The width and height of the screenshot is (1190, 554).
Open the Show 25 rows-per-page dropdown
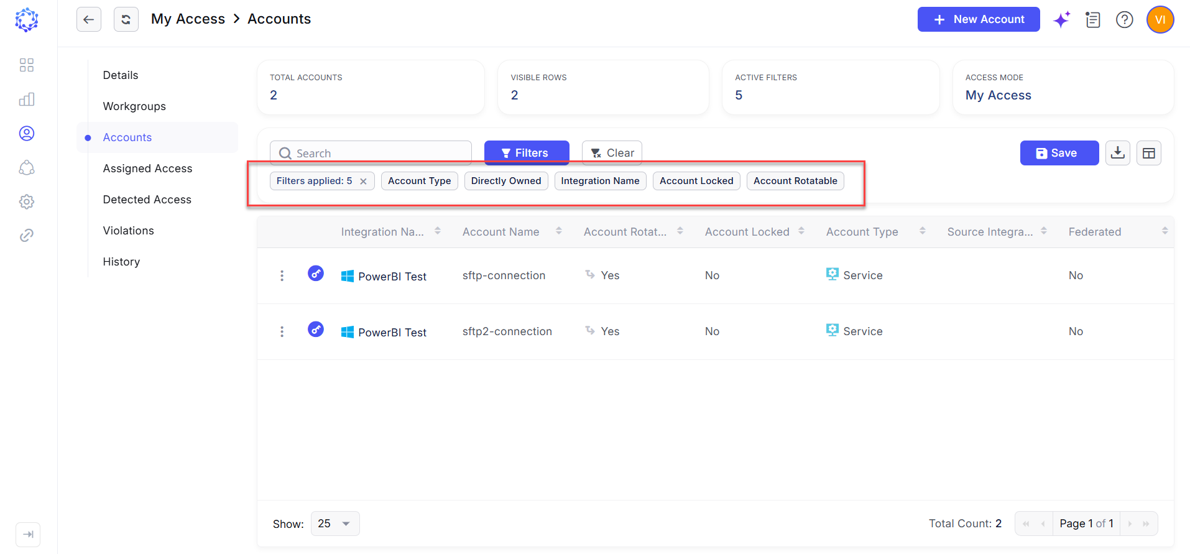click(334, 524)
